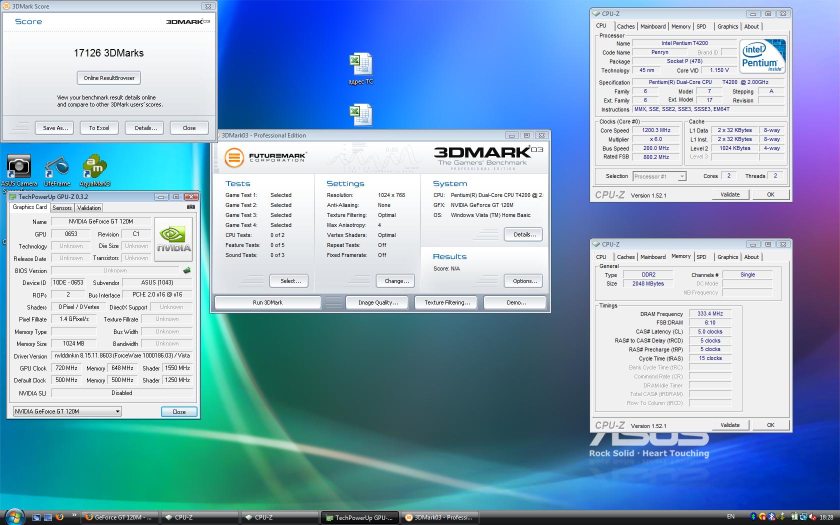
Task: Open the Graphics tab in top CPU-Z window
Action: coord(727,26)
